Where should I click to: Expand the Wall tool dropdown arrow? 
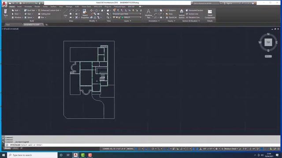[x=19, y=11]
